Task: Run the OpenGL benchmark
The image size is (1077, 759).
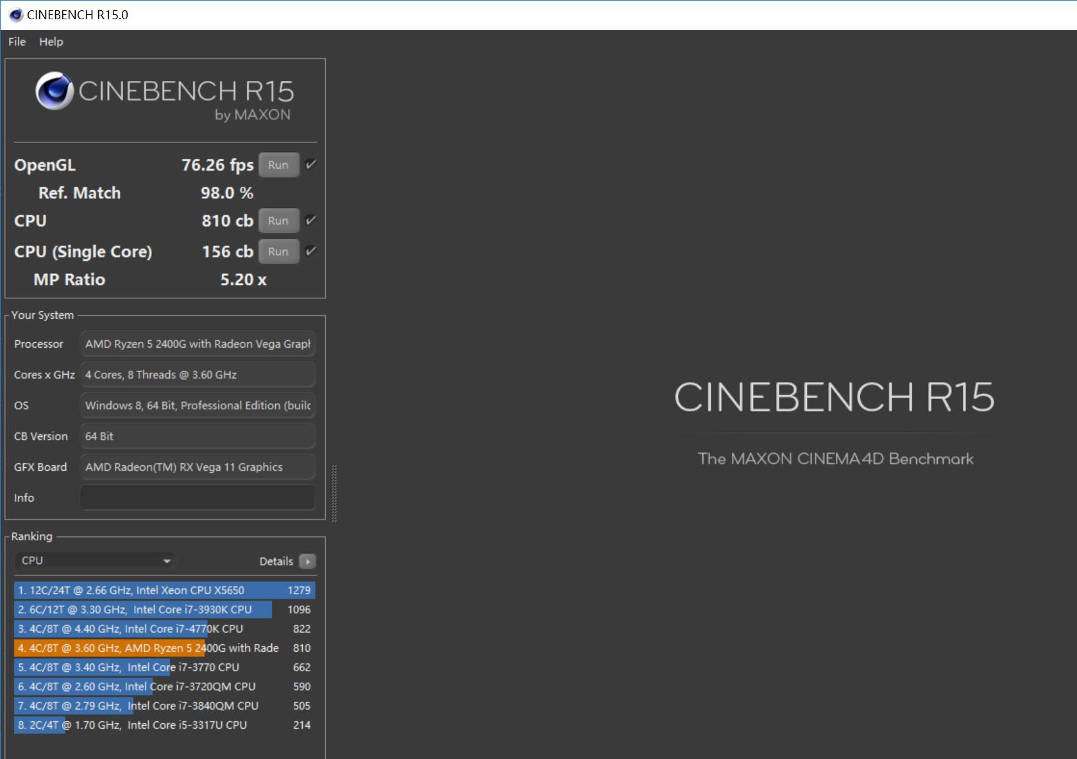Action: [x=278, y=165]
